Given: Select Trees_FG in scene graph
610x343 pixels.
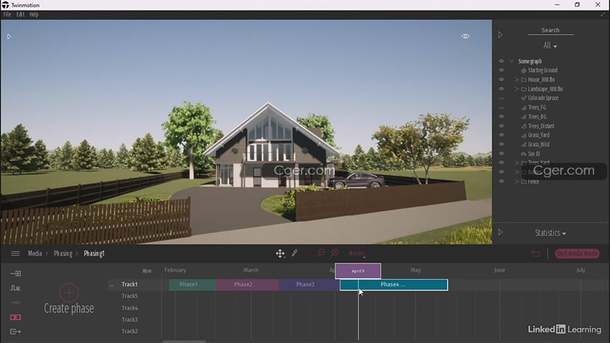Looking at the screenshot, I should pos(537,107).
